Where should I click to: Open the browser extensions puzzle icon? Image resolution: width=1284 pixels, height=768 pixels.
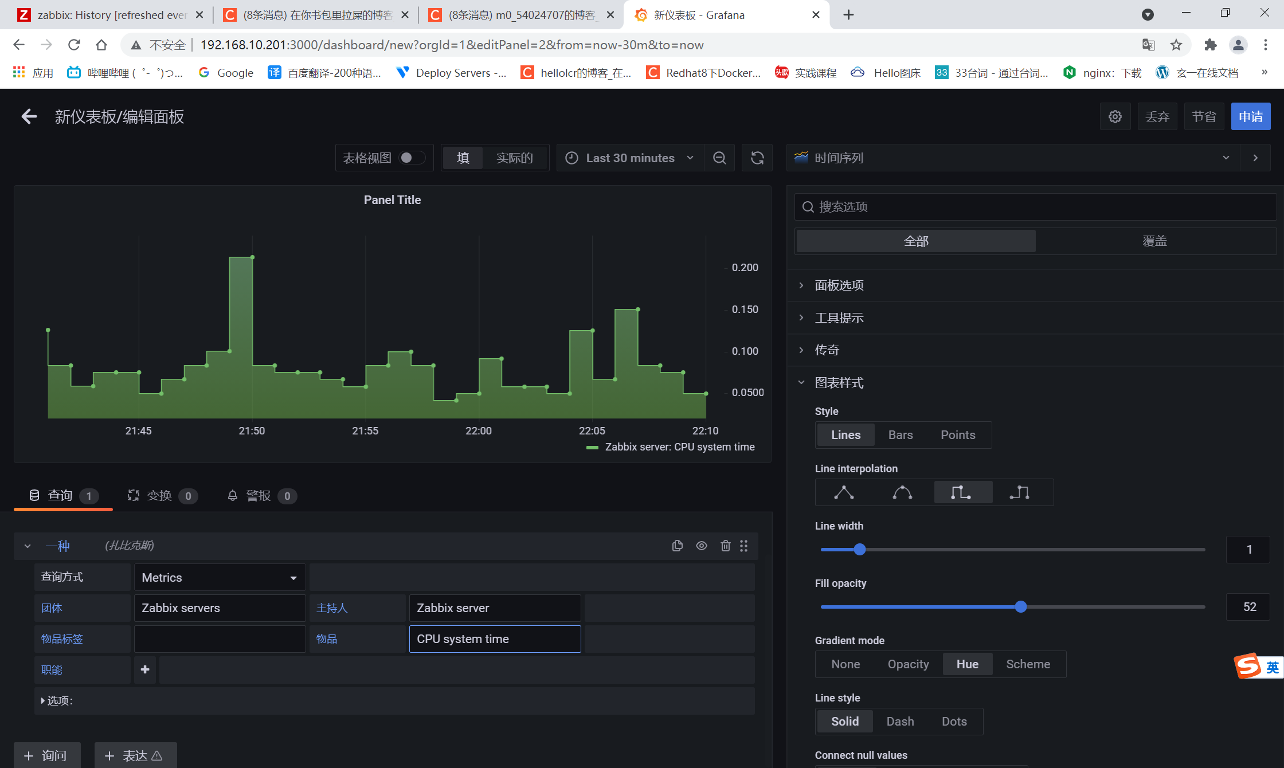1210,45
